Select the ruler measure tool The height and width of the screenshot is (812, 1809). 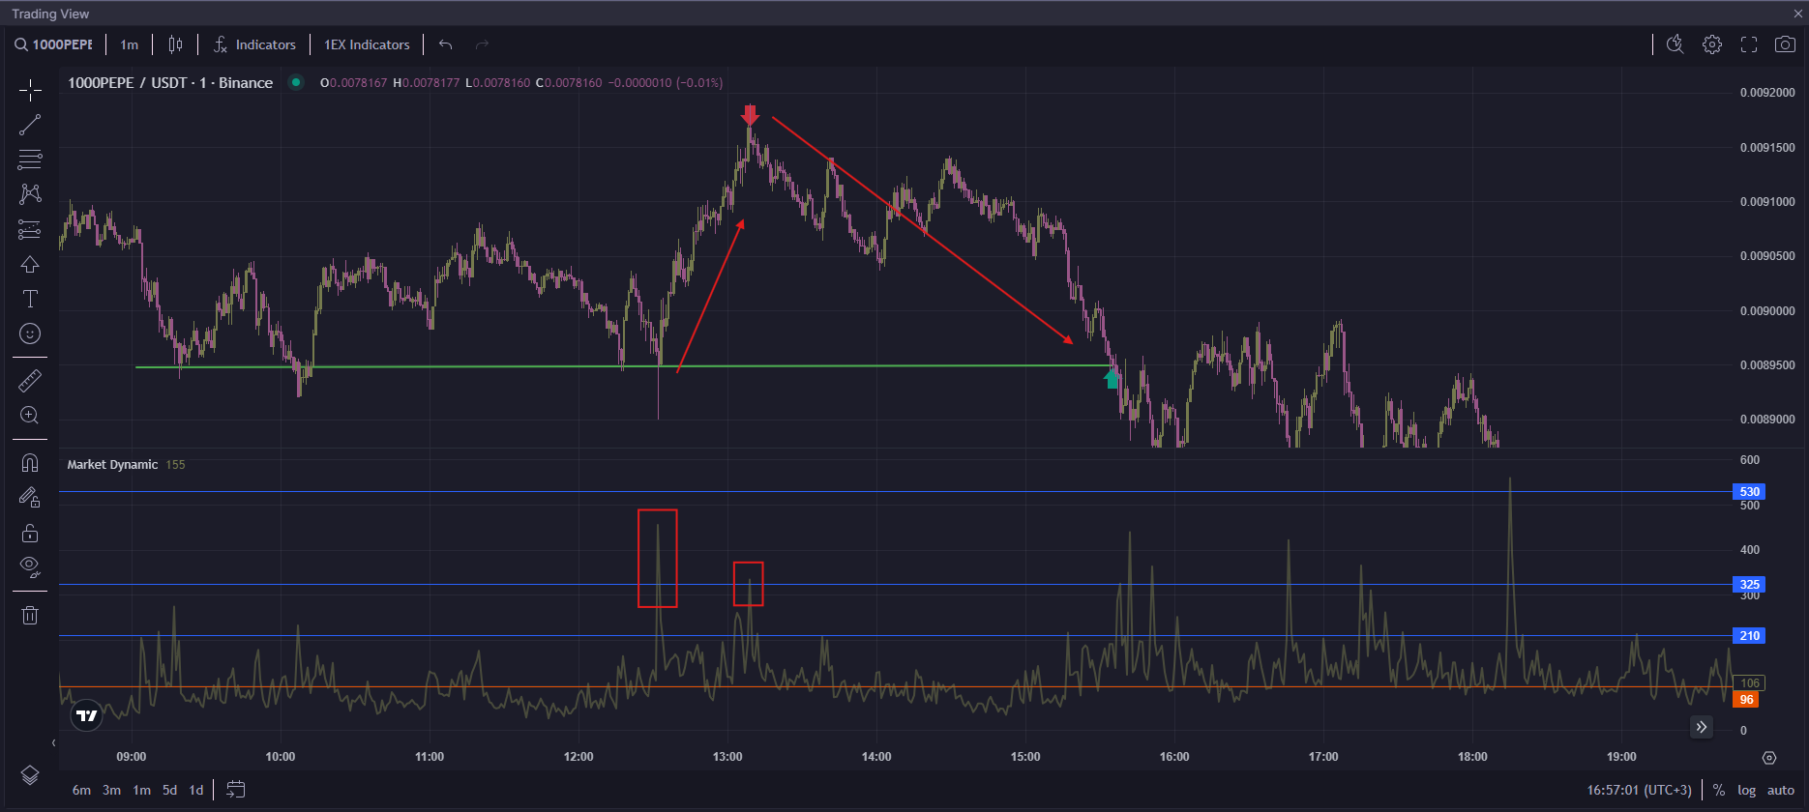click(x=30, y=381)
